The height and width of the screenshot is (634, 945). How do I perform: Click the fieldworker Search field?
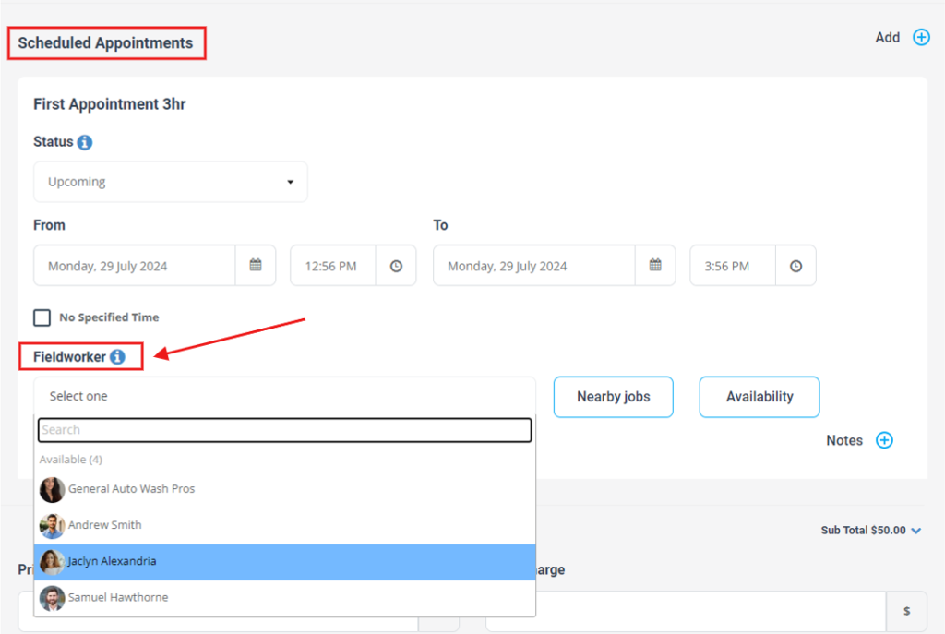(284, 430)
